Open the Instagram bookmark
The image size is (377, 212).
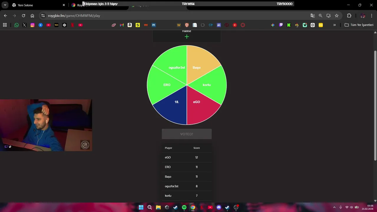tap(32, 25)
